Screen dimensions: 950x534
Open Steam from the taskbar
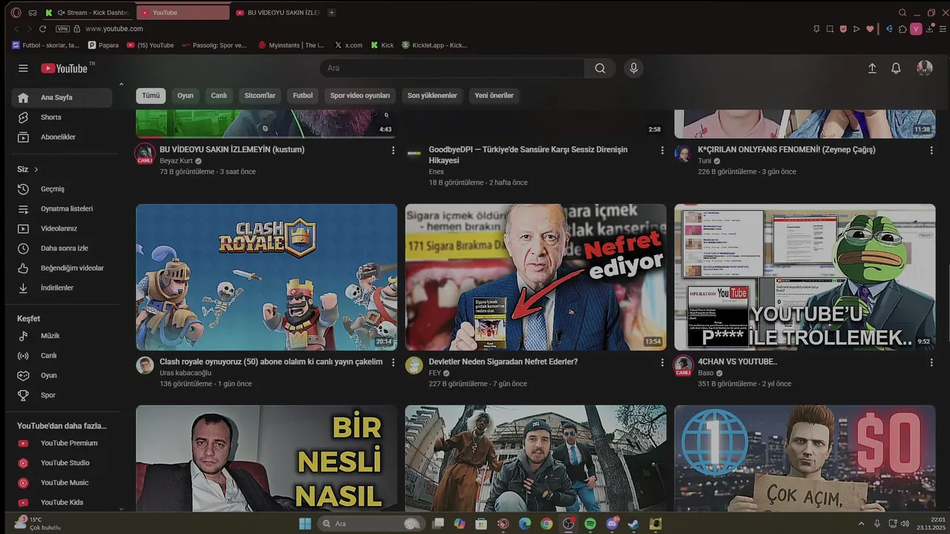pyautogui.click(x=633, y=524)
